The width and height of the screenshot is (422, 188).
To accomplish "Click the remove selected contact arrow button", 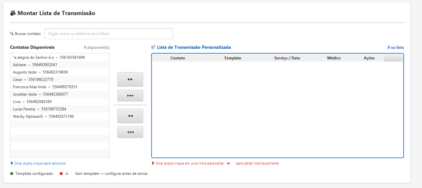I will point(130,116).
